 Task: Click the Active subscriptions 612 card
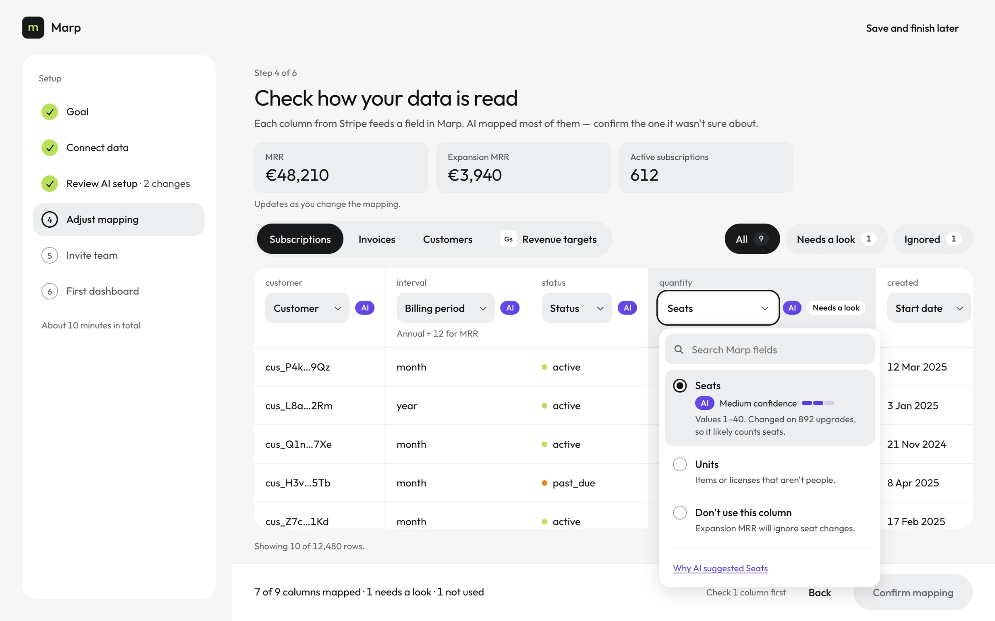pyautogui.click(x=706, y=168)
